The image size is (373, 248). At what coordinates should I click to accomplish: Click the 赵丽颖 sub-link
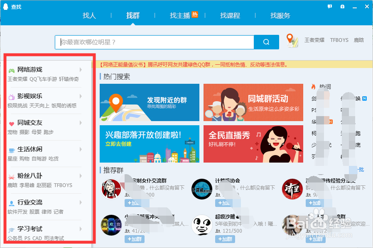pos(44,185)
